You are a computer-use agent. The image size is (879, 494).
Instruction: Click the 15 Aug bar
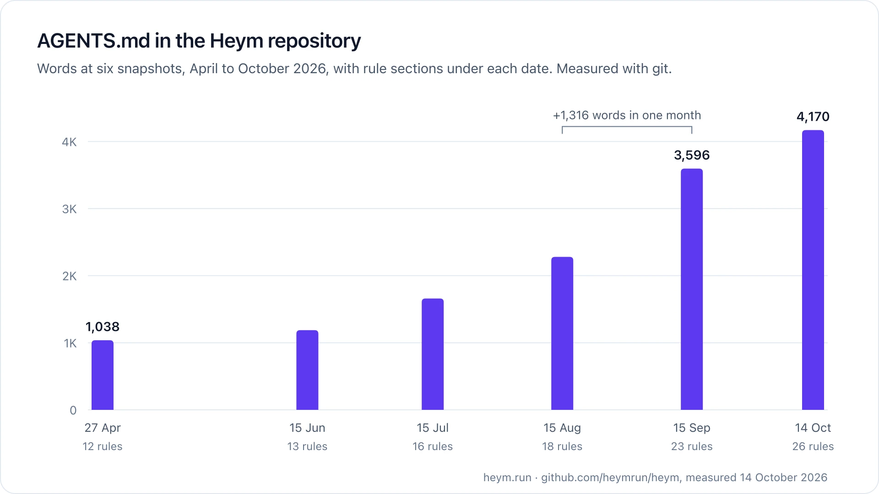click(x=562, y=333)
